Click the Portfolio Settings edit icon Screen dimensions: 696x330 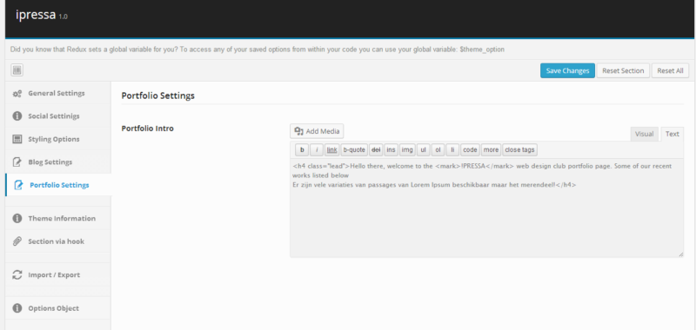point(18,185)
